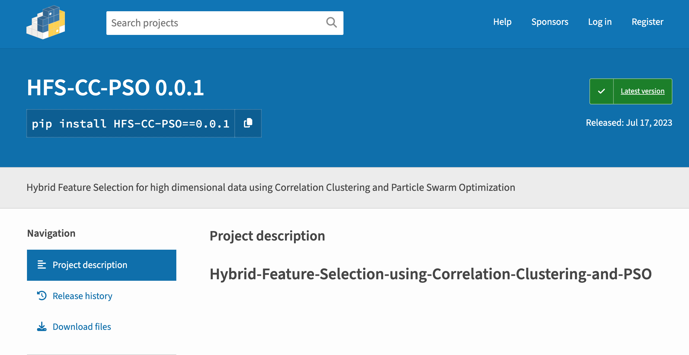Follow the Latest version link
The width and height of the screenshot is (689, 355).
click(x=642, y=91)
